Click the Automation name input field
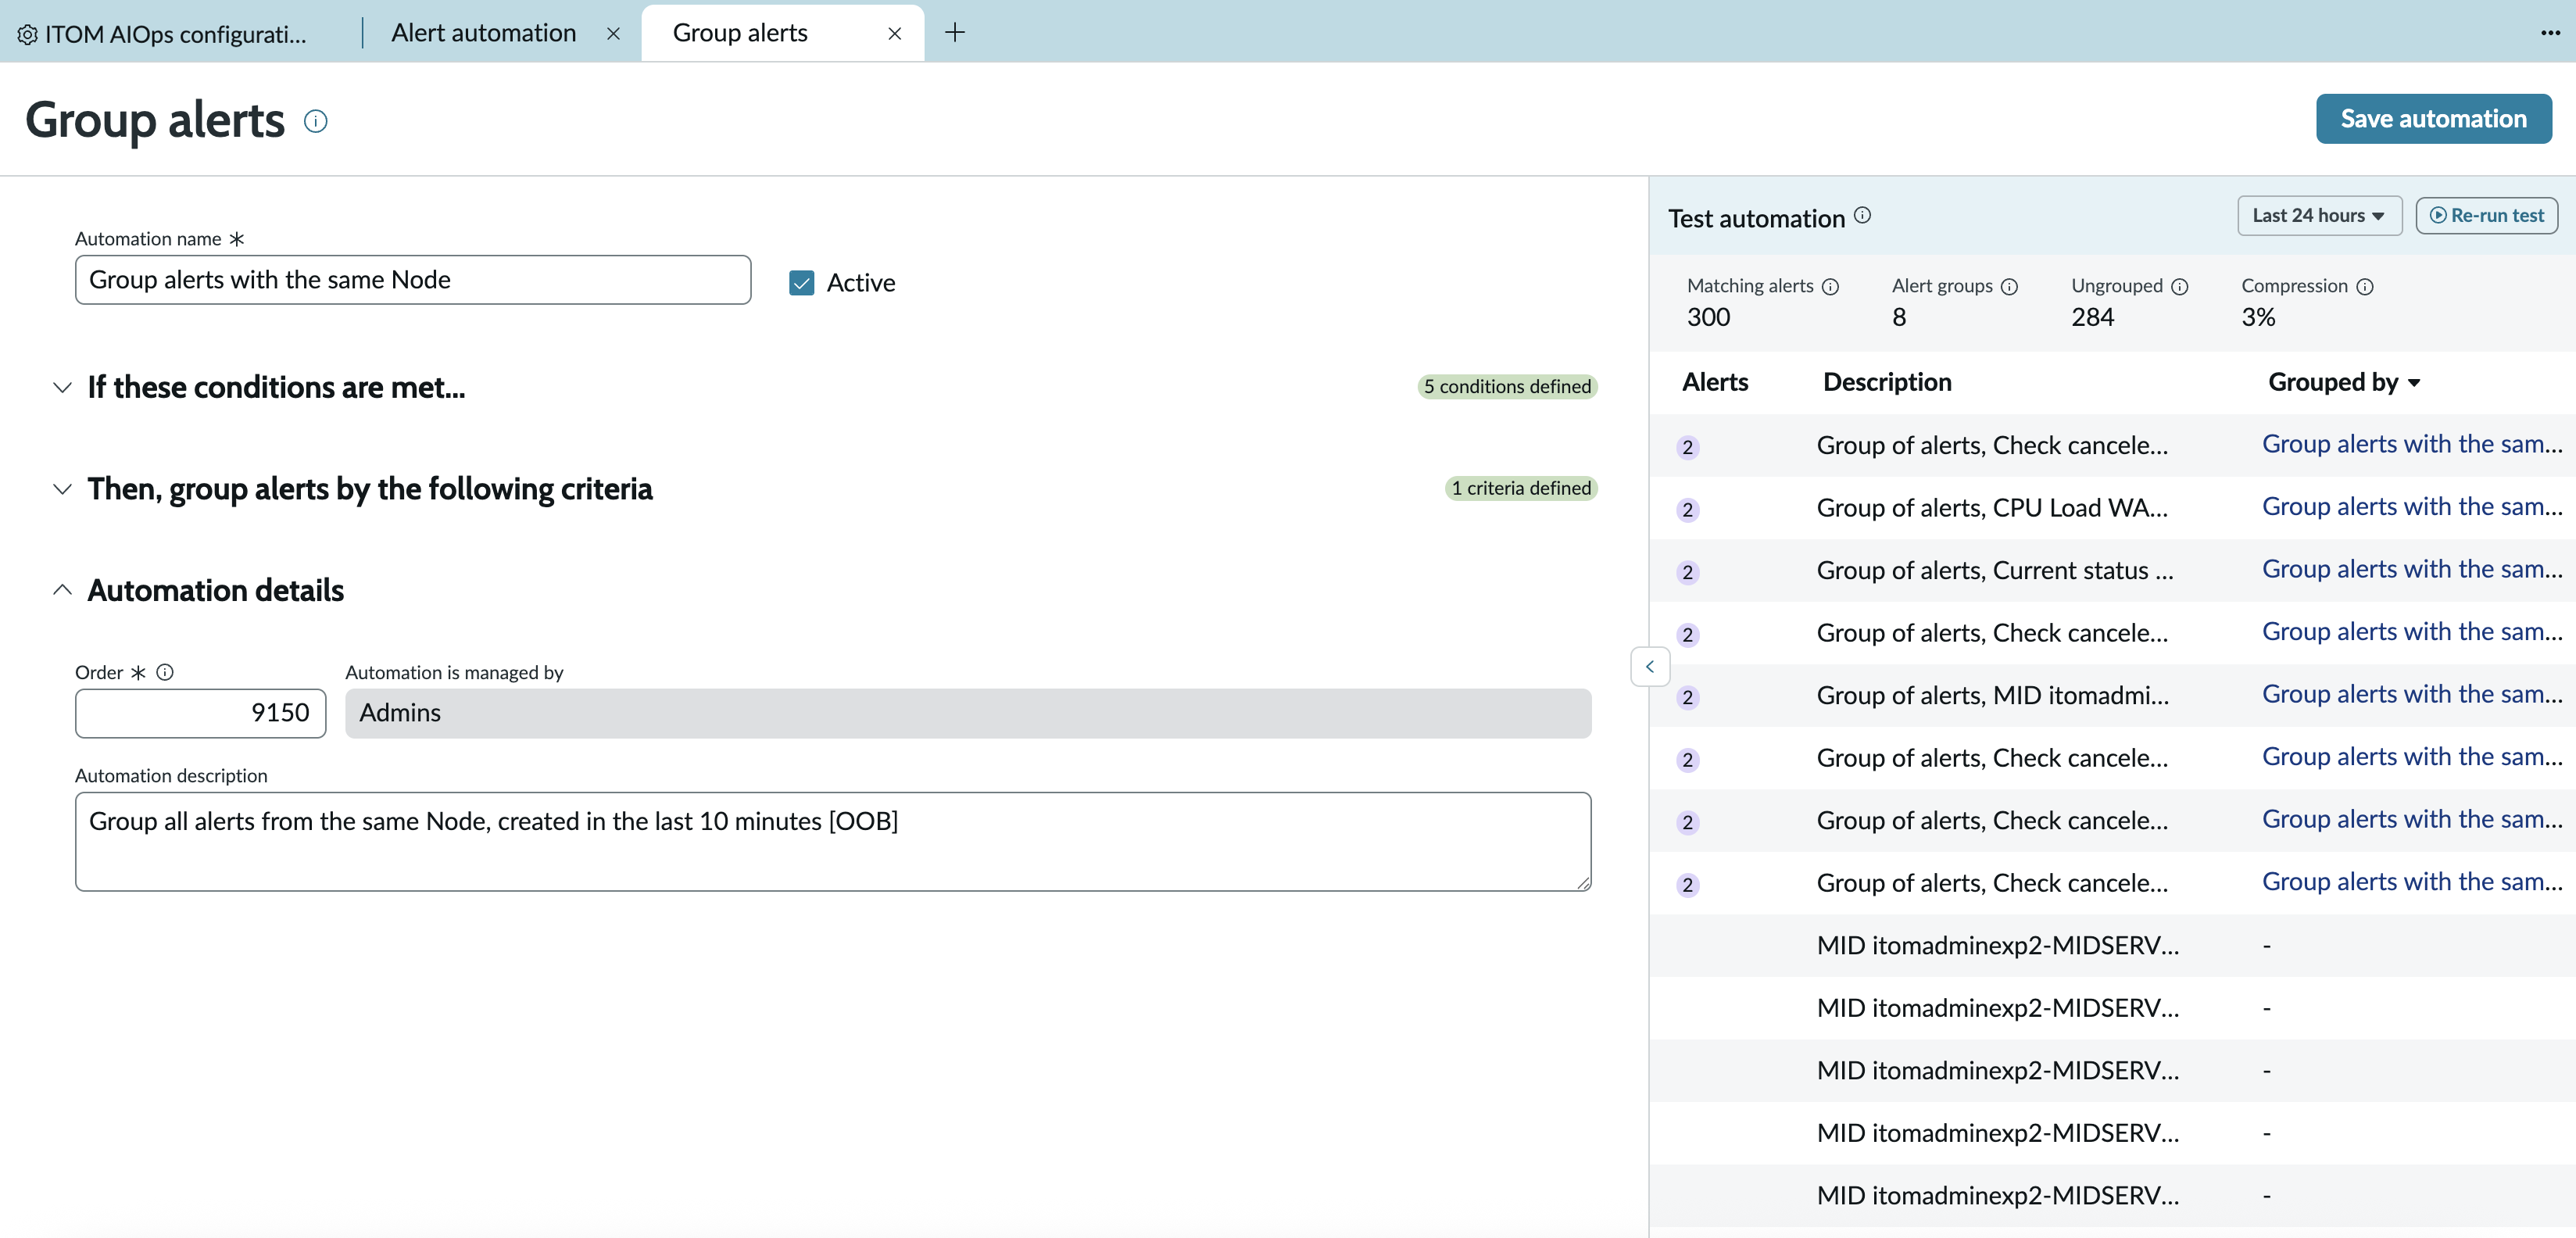2576x1238 pixels. coord(413,280)
